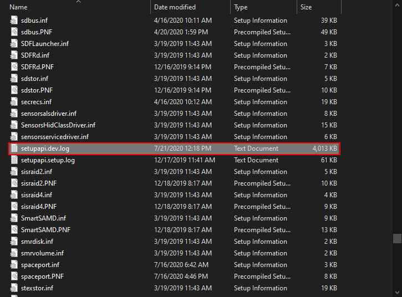Click the SDFRd.PNF file icon
The image size is (402, 297).
[x=14, y=67]
